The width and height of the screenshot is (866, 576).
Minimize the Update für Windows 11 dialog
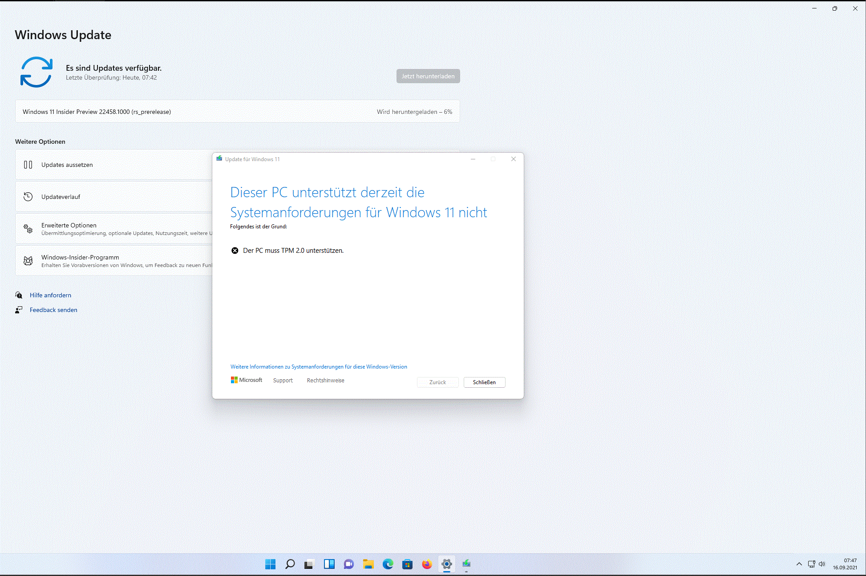coord(473,159)
